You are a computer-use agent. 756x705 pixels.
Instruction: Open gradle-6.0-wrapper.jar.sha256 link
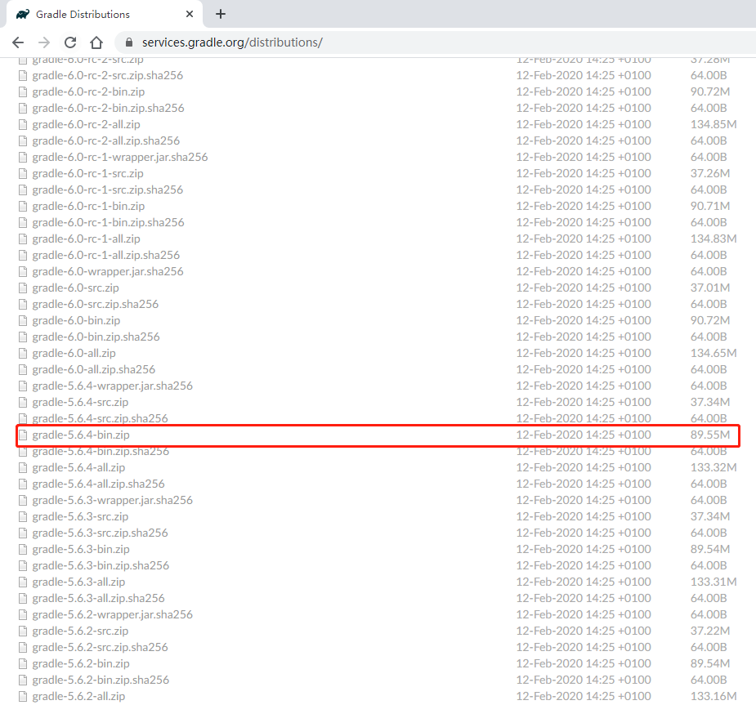pos(108,272)
